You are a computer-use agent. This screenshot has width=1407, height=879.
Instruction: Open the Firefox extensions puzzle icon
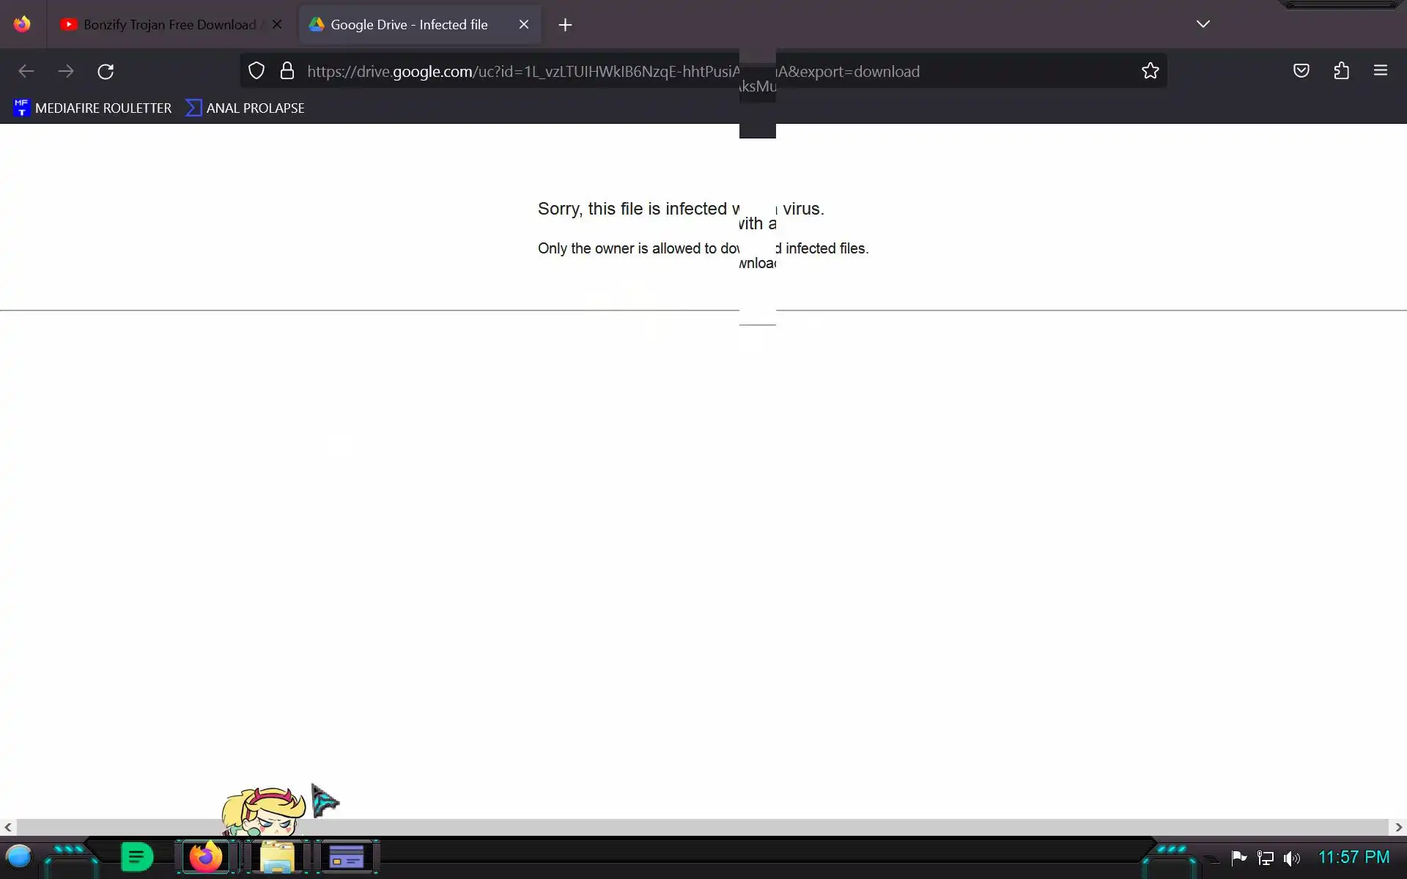click(x=1341, y=71)
